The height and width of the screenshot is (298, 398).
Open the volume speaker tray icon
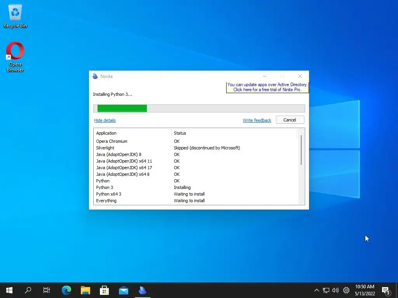(335, 290)
